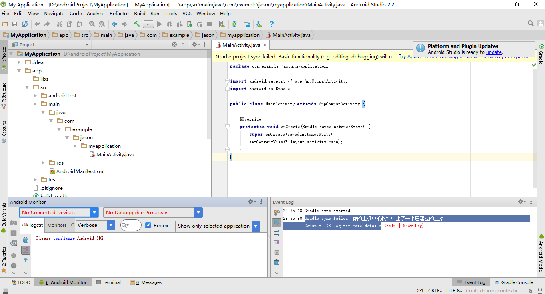This screenshot has width=545, height=294.
Task: Clear Event Log using trash icon
Action: coord(277,262)
